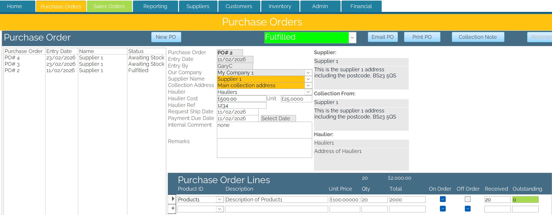Open the Suppliers tab

(198, 6)
